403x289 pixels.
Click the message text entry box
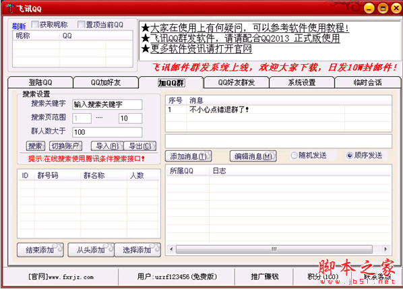click(x=278, y=141)
